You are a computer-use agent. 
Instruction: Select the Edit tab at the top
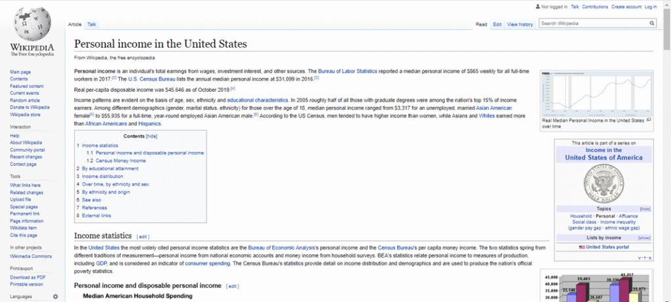click(497, 24)
